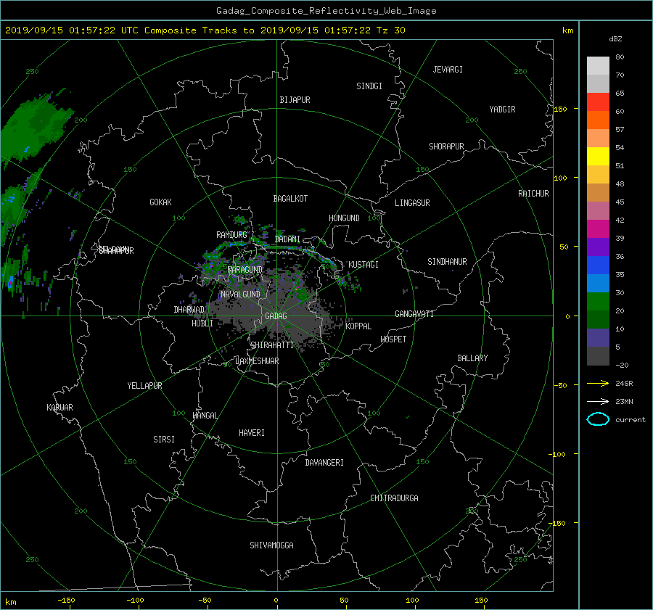Click the NARAGUND city label
This screenshot has width=653, height=610.
(x=245, y=270)
